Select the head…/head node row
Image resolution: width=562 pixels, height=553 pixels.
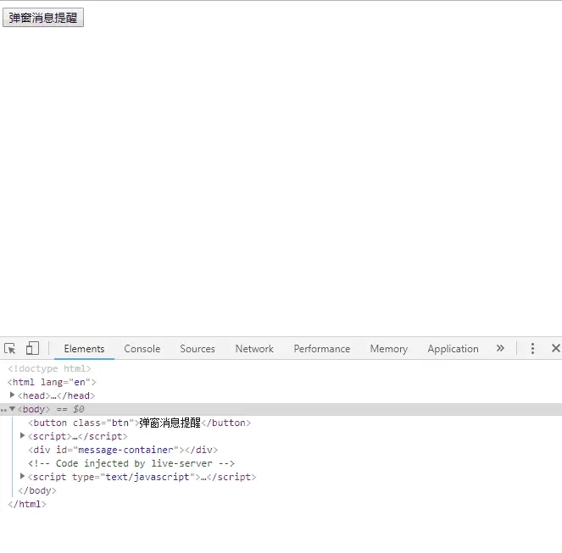click(56, 395)
